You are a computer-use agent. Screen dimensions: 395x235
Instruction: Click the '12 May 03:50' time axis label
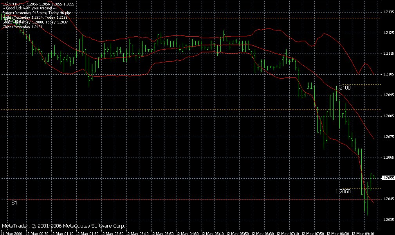click(x=162, y=233)
